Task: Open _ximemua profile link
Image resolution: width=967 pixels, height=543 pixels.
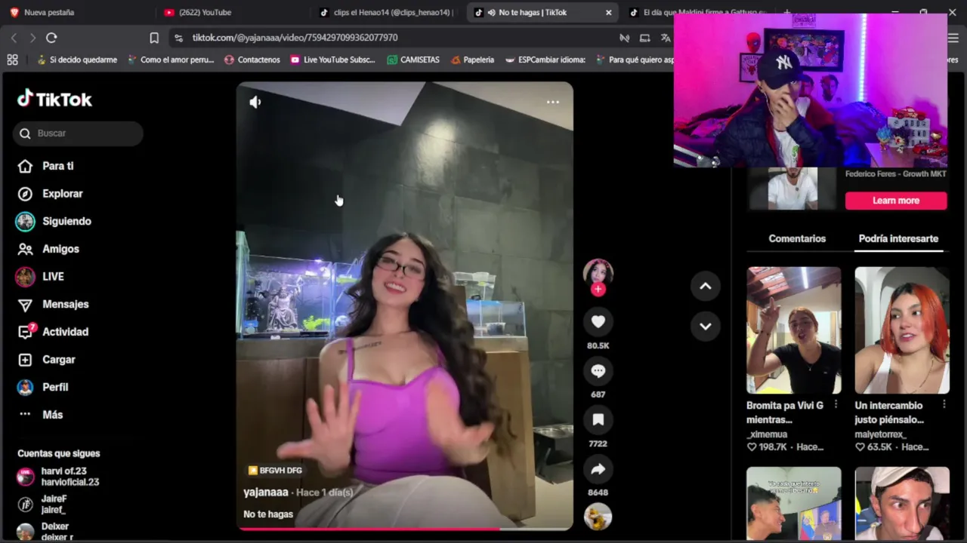Action: 767,434
